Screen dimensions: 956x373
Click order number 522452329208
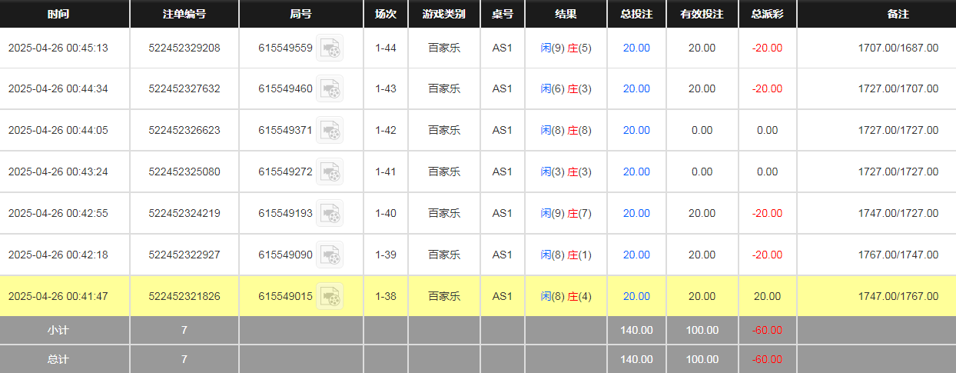[x=184, y=48]
